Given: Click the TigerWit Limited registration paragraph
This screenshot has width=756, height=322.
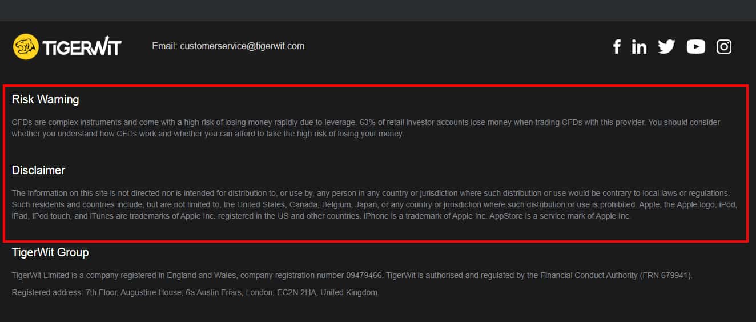Looking at the screenshot, I should tap(228, 275).
